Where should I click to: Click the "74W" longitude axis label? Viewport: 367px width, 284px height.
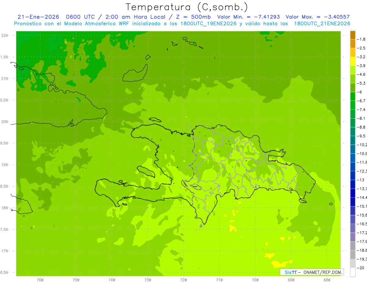[x=112, y=280]
